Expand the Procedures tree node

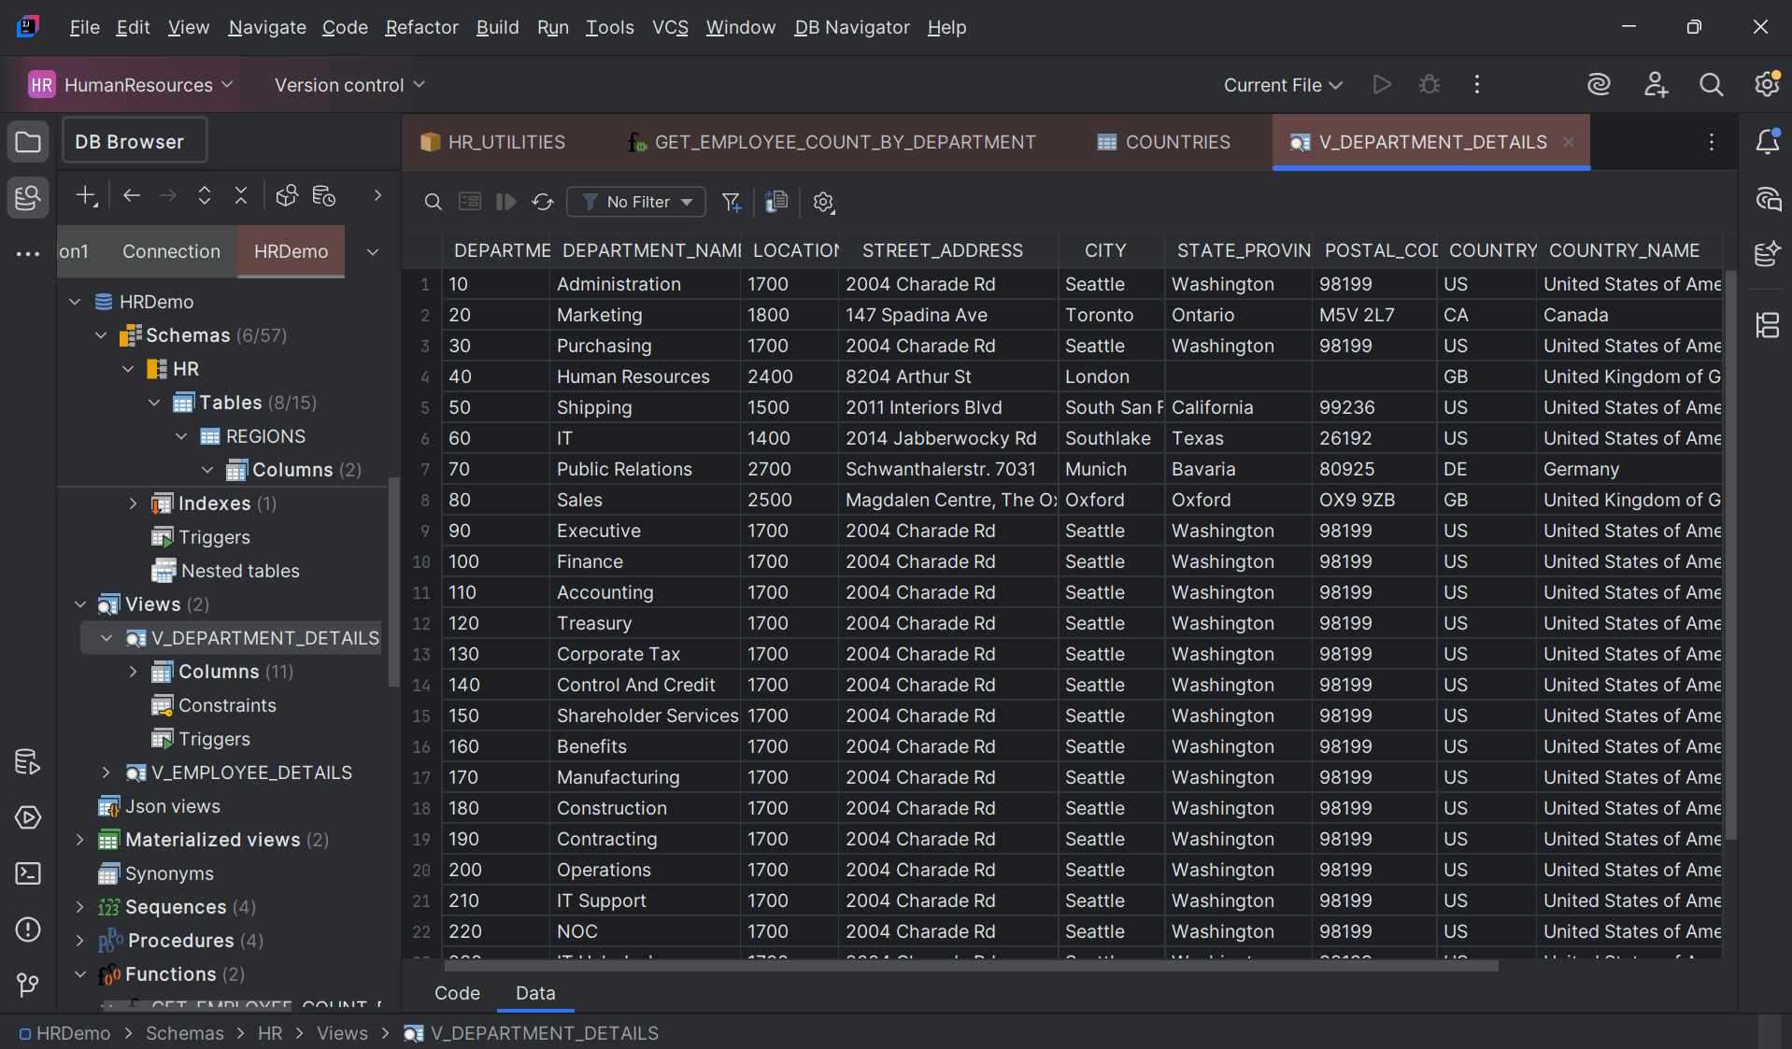pos(80,941)
